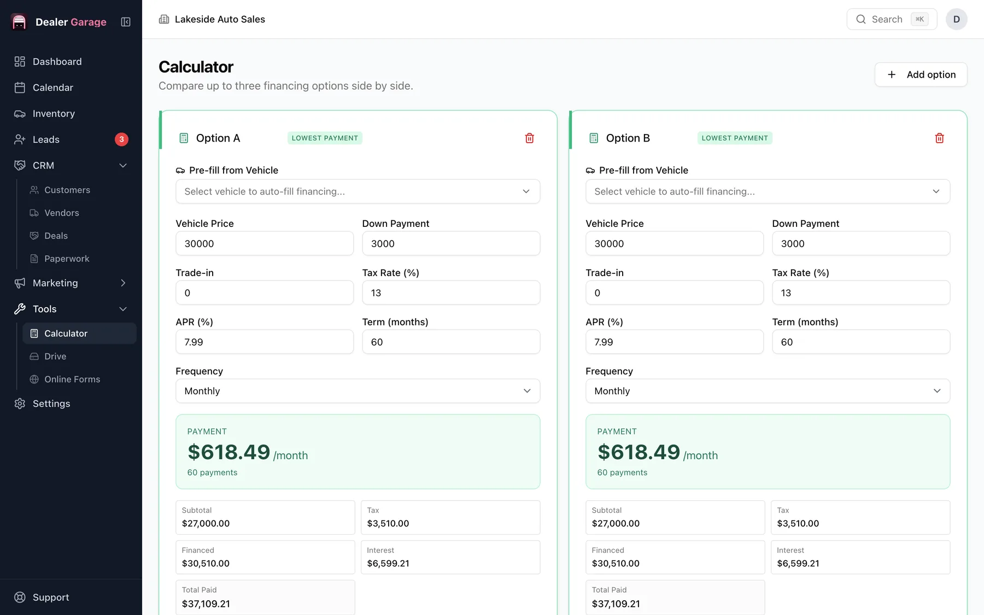Edit Option A Down Payment field
This screenshot has width=984, height=615.
click(x=451, y=243)
